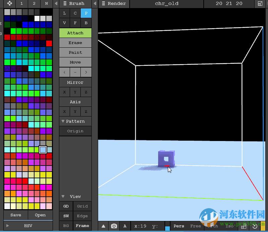Activate the Erase tool
The height and width of the screenshot is (232, 268).
(x=75, y=43)
